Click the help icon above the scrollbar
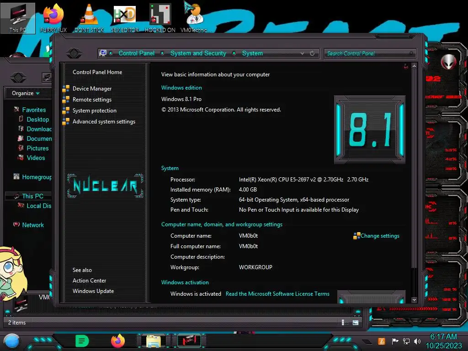 (x=406, y=66)
